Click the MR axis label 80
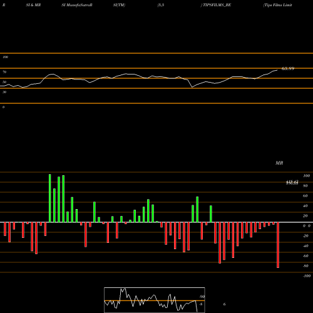Viewport: 313px width, 313px height. pos(305,186)
